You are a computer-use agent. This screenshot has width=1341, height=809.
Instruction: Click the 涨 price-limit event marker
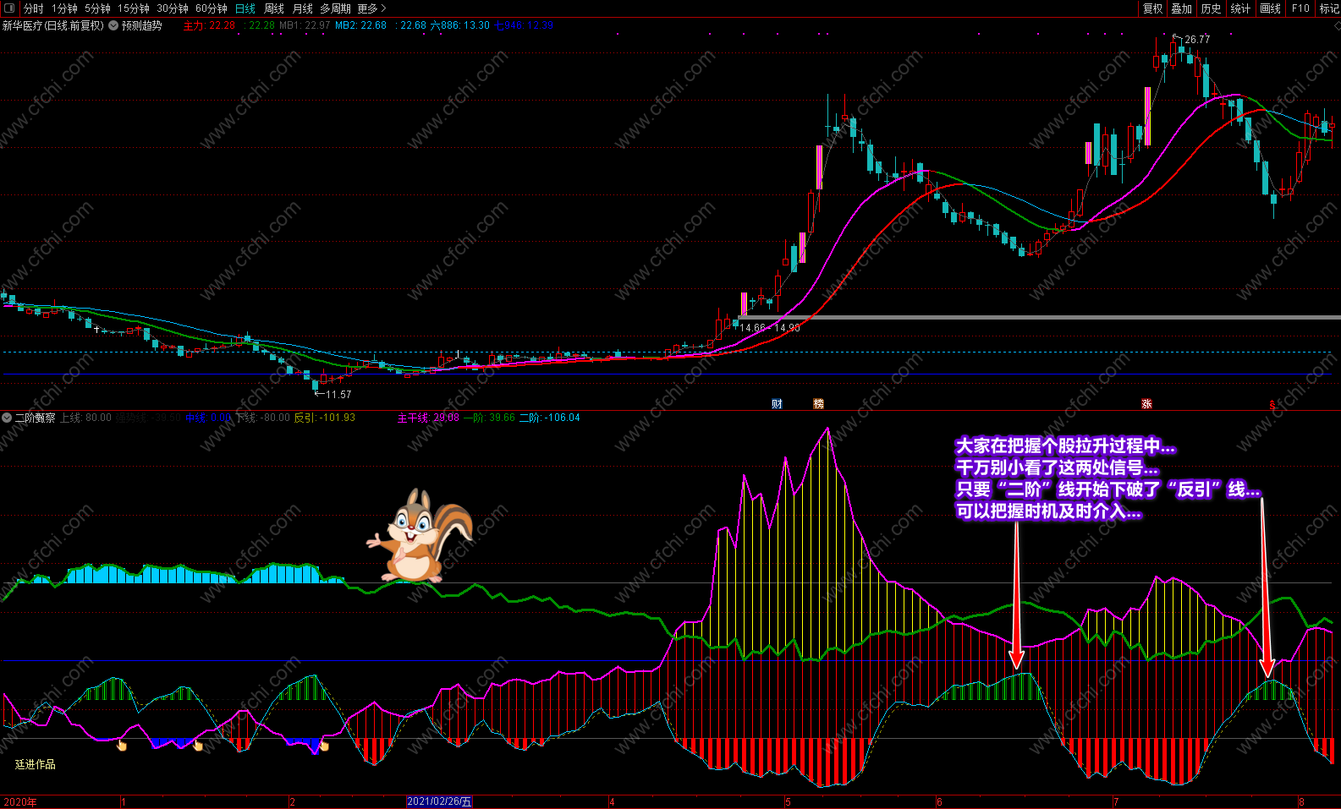click(1146, 404)
